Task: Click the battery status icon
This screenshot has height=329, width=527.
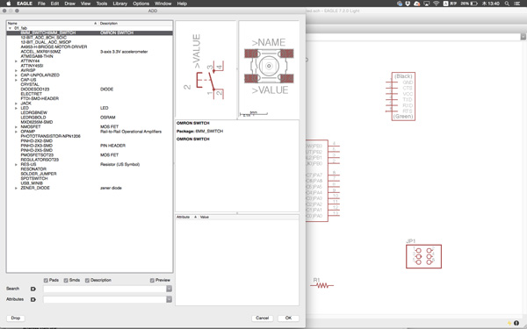Action: coord(473,4)
